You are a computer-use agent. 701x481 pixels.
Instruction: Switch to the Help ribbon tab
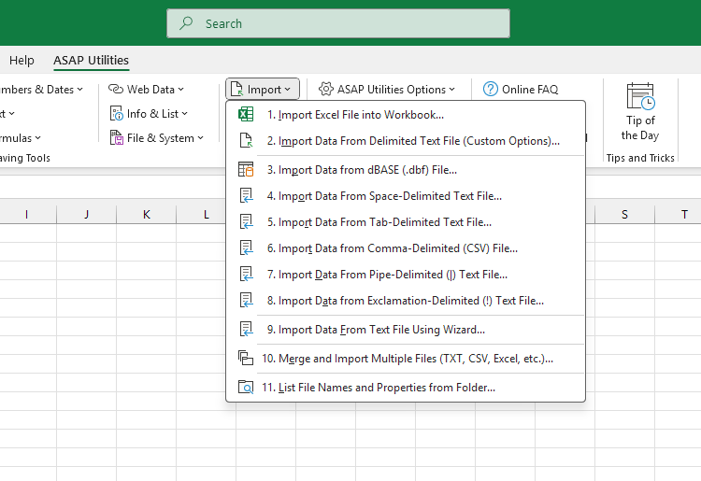[x=21, y=61]
